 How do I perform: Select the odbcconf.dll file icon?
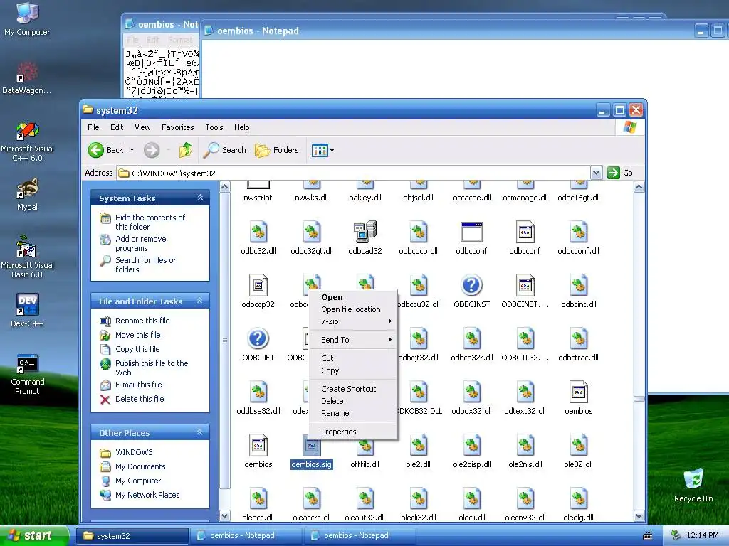tap(578, 232)
